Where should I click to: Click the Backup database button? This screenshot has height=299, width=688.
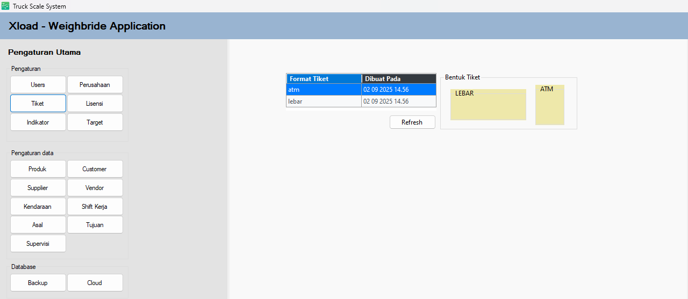[38, 283]
